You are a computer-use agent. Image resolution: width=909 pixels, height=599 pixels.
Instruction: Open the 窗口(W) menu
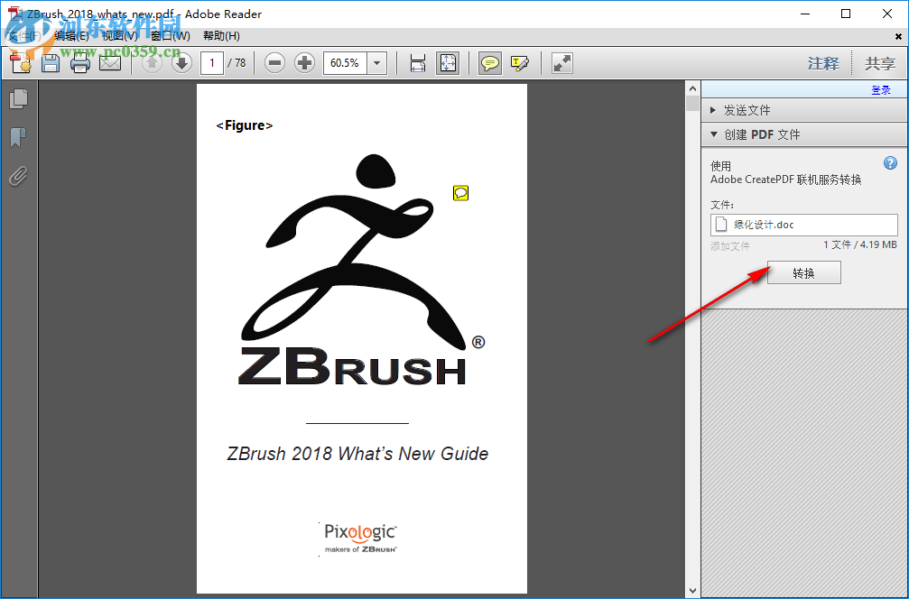tap(170, 36)
